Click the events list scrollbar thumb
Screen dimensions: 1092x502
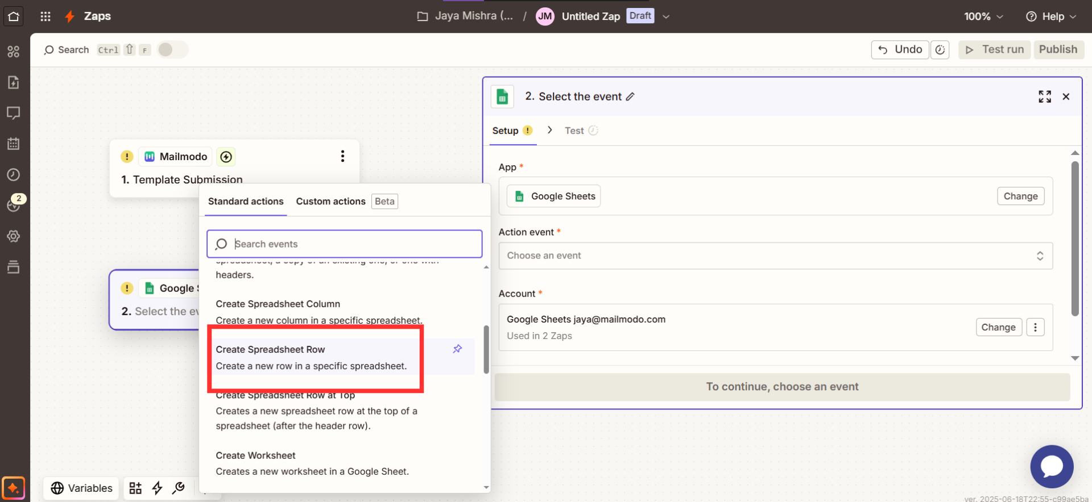[x=486, y=349]
